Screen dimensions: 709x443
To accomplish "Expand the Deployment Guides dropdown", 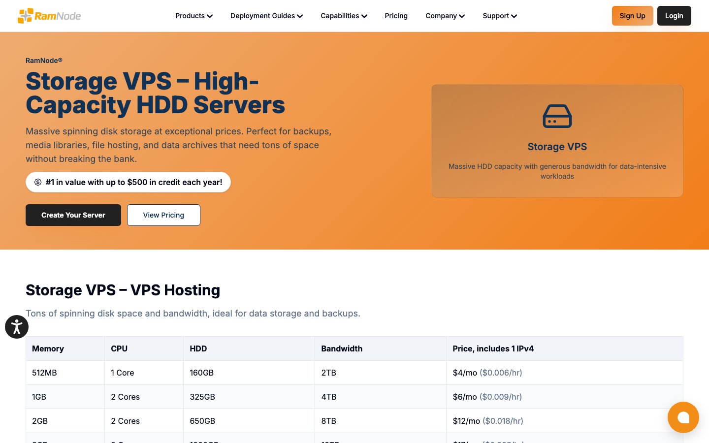I will (266, 16).
